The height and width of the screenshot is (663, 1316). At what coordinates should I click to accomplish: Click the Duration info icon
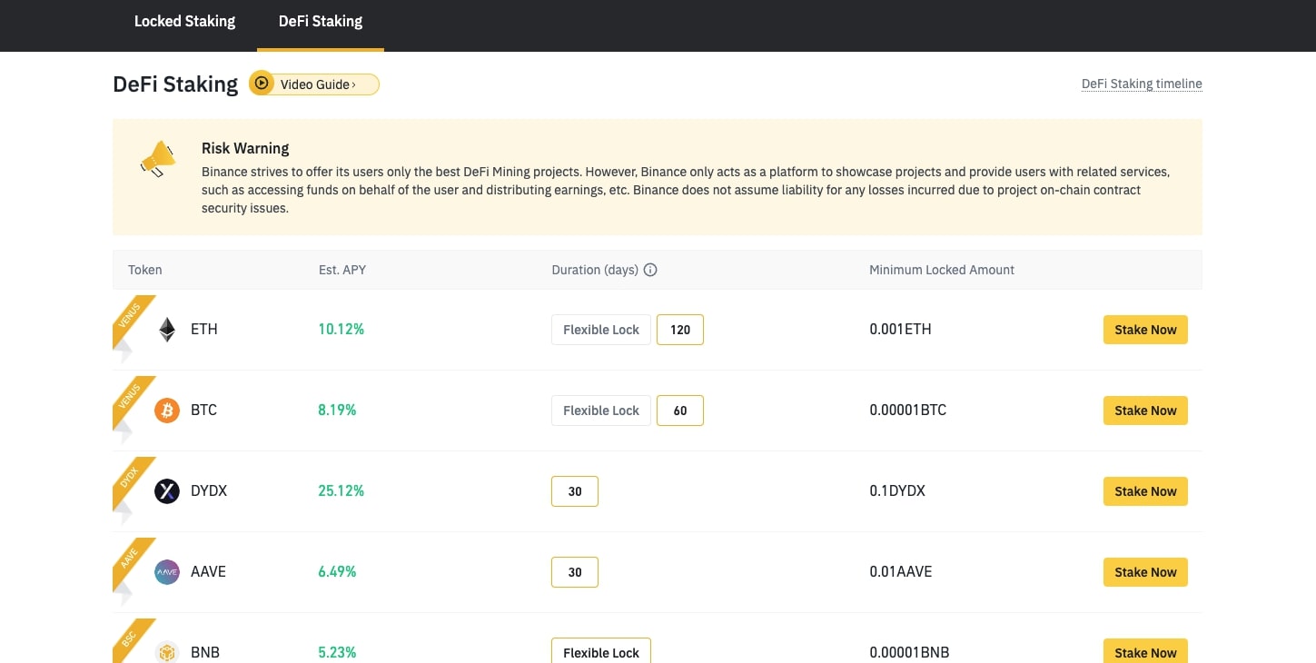650,270
